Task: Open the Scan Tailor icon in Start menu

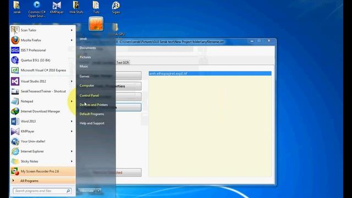Action: (x=15, y=30)
